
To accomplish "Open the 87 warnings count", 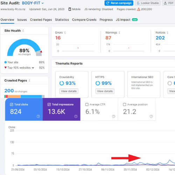I will tap(108, 38).
